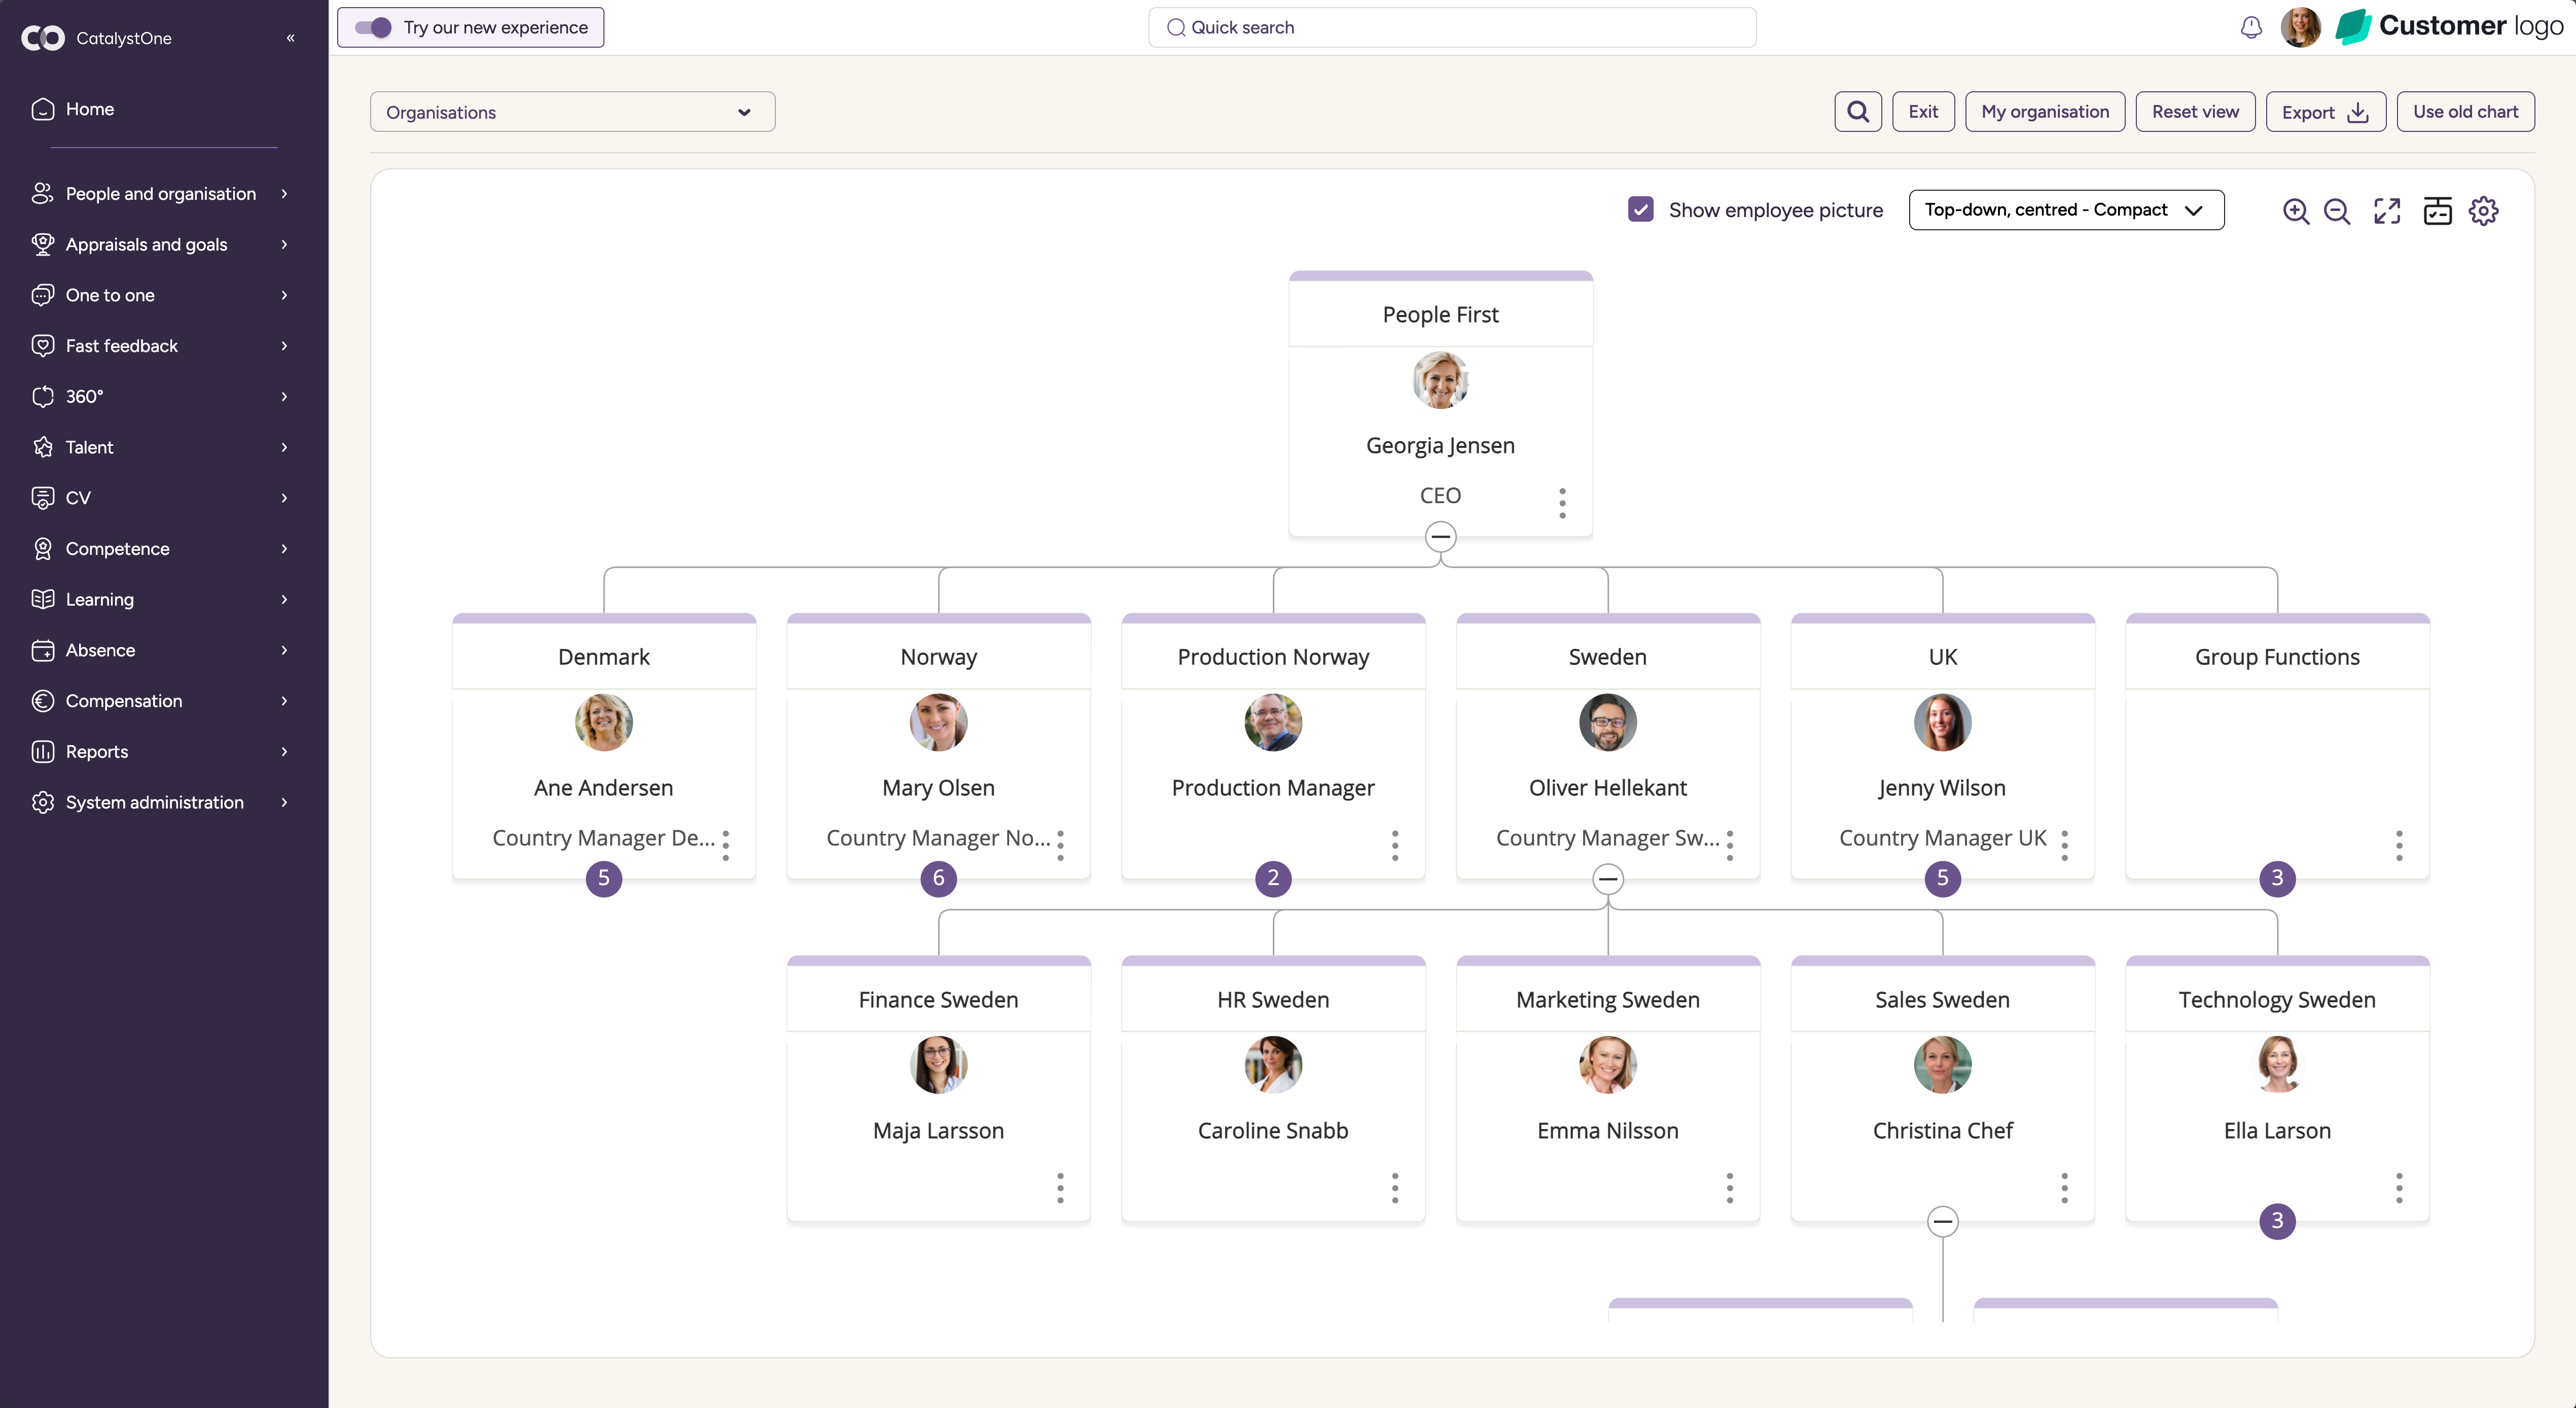This screenshot has height=1408, width=2576.
Task: Open fullscreen expand view icon
Action: pos(2387,211)
